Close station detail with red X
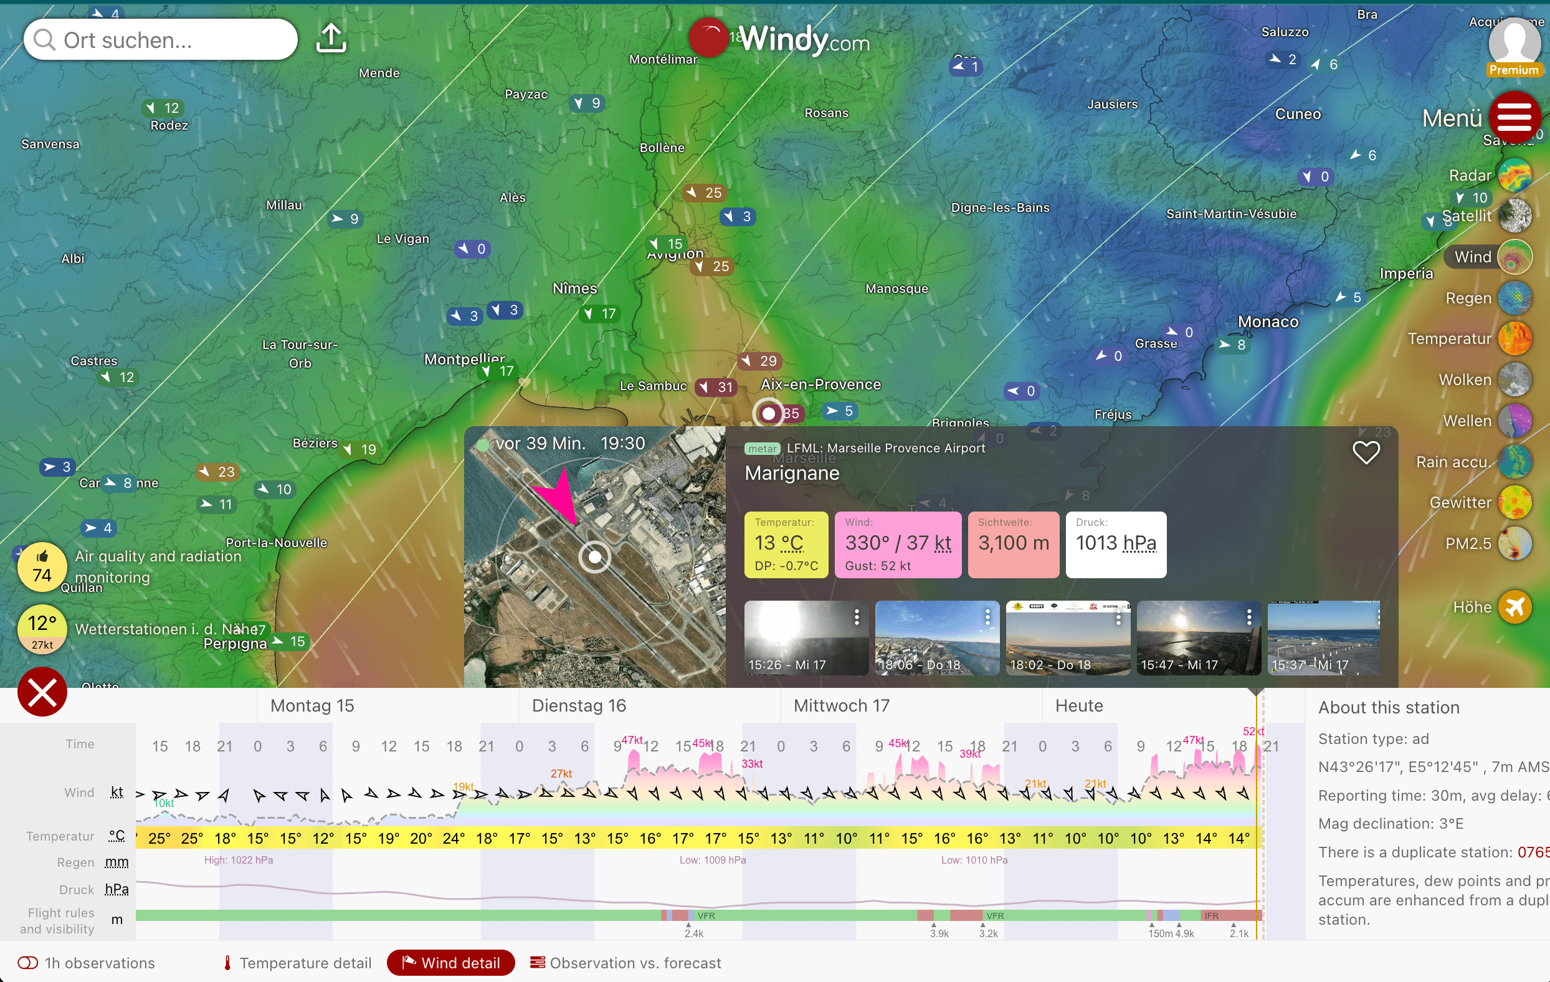The image size is (1550, 982). pos(42,692)
